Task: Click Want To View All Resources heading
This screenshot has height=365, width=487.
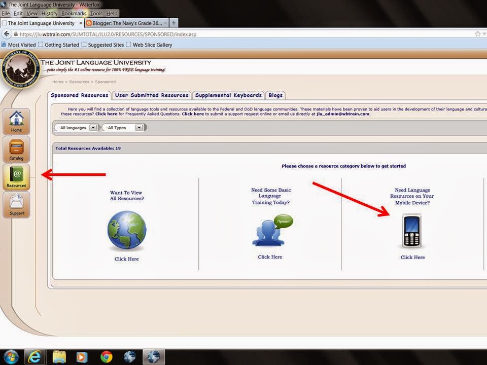Action: click(127, 196)
